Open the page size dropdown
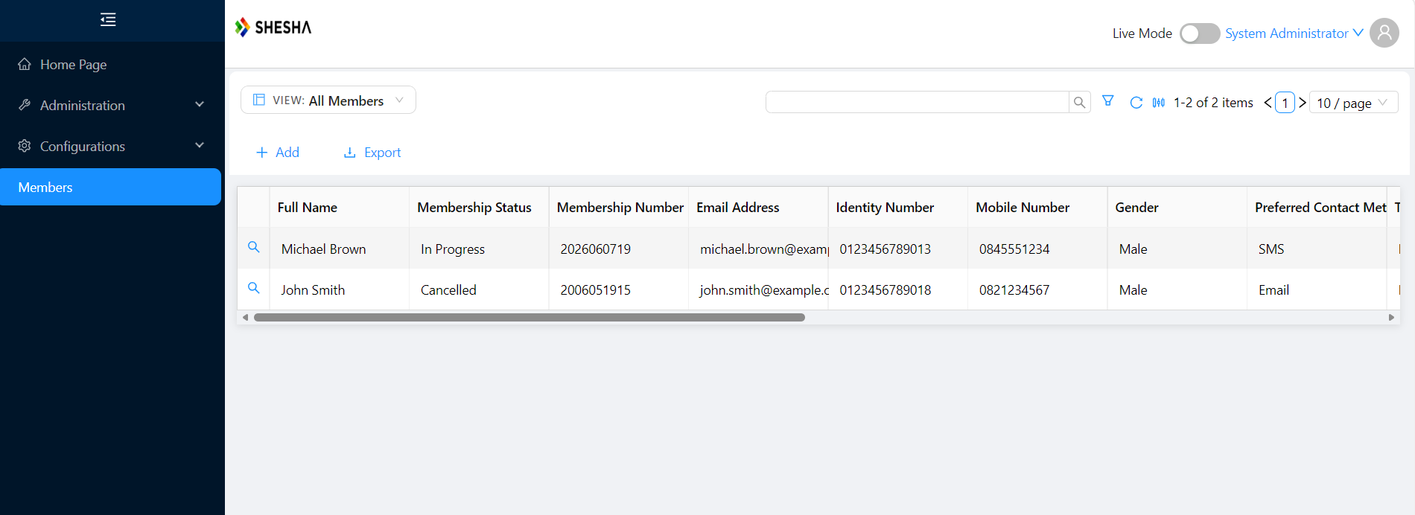 point(1353,103)
